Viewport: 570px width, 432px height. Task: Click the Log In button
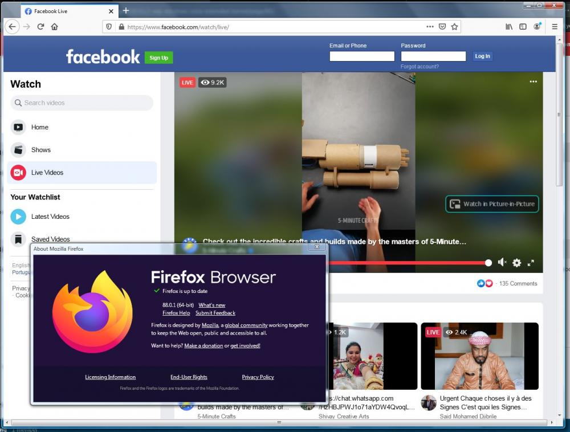tap(482, 56)
